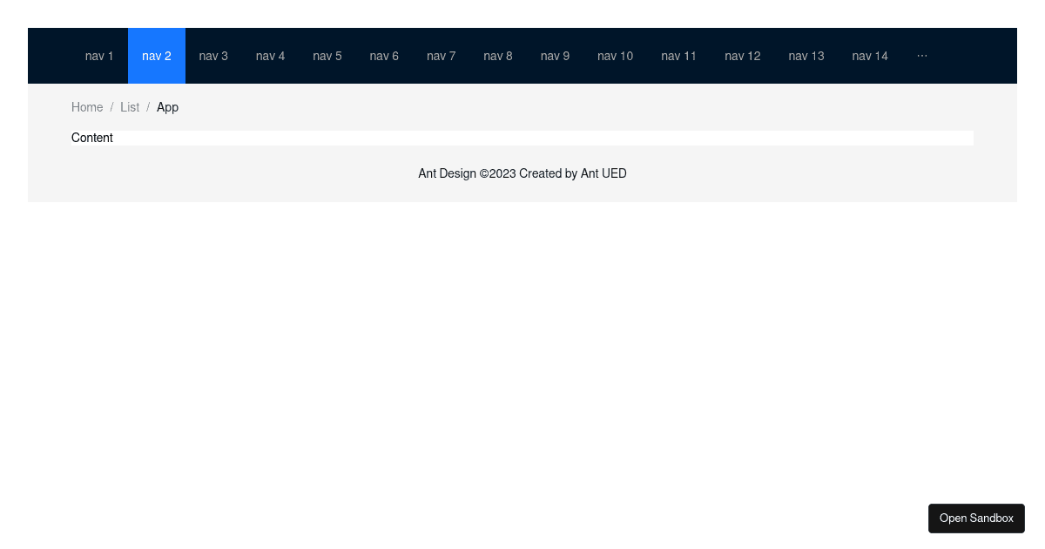Click nav 11 in the header
The width and height of the screenshot is (1045, 549).
coord(678,56)
